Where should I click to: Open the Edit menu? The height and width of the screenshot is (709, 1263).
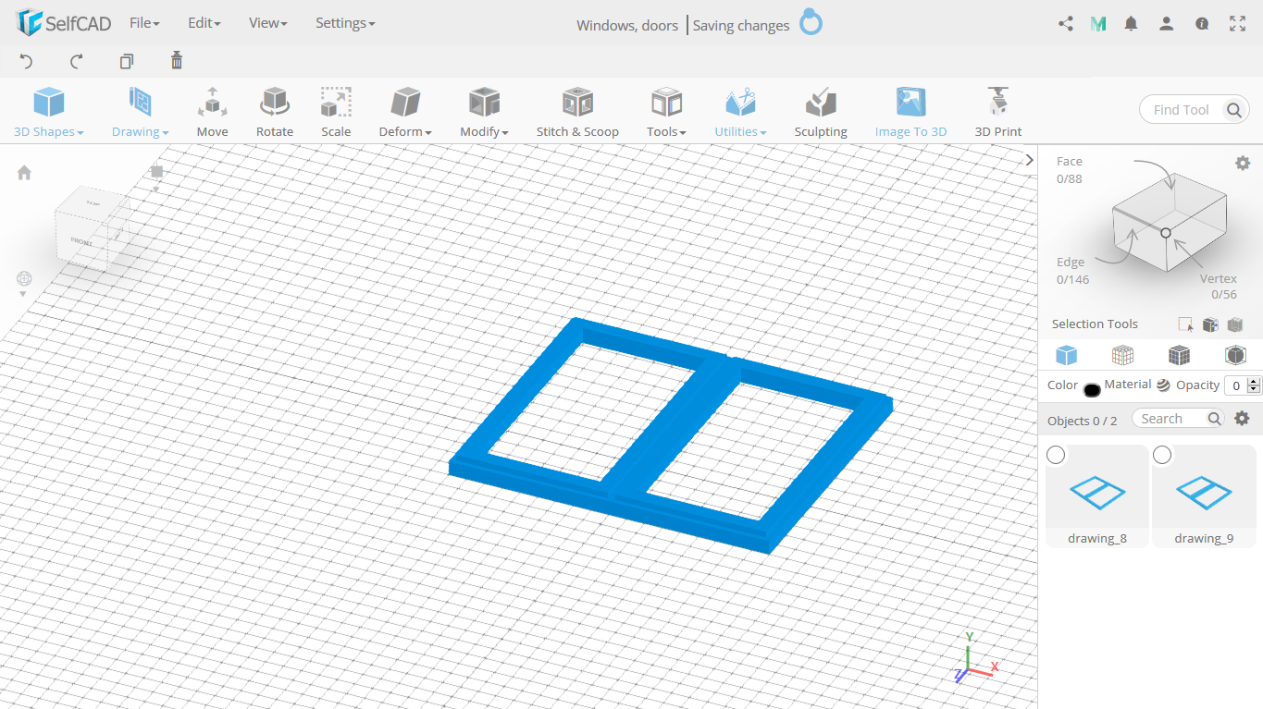[x=204, y=23]
